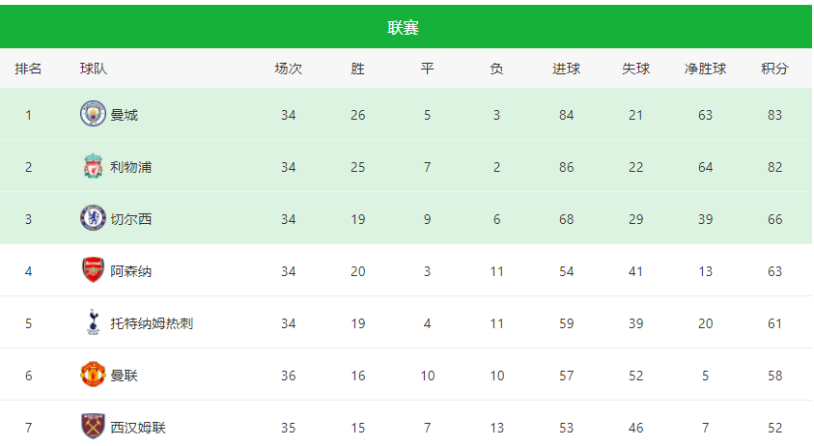Click the Tottenham Hotspur crest icon

pos(93,323)
